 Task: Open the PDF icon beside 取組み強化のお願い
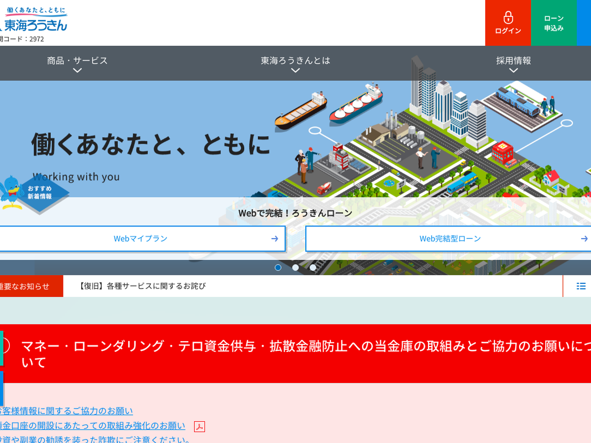(199, 426)
